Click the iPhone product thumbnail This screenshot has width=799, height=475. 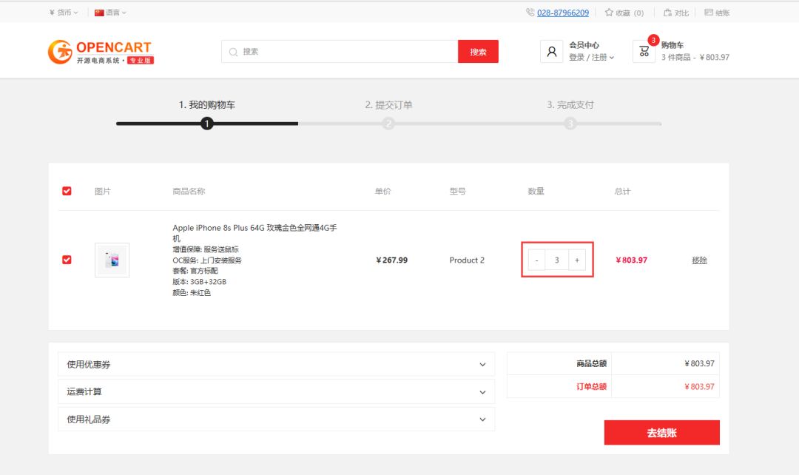[x=112, y=260]
